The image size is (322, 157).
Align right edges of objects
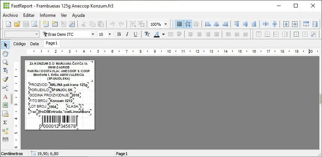click(225, 24)
